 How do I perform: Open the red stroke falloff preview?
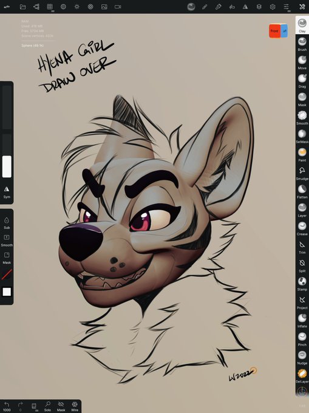click(7, 275)
